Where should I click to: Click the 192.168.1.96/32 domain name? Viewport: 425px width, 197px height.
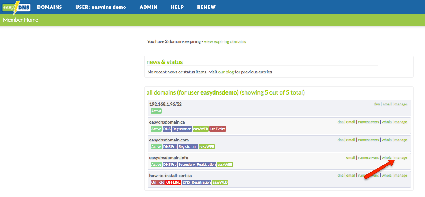[x=165, y=104]
